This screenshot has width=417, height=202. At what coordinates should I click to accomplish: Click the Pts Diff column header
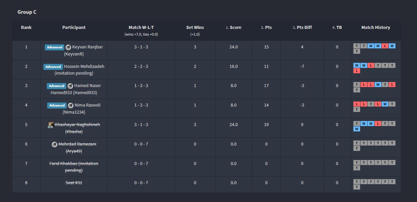tap(302, 28)
